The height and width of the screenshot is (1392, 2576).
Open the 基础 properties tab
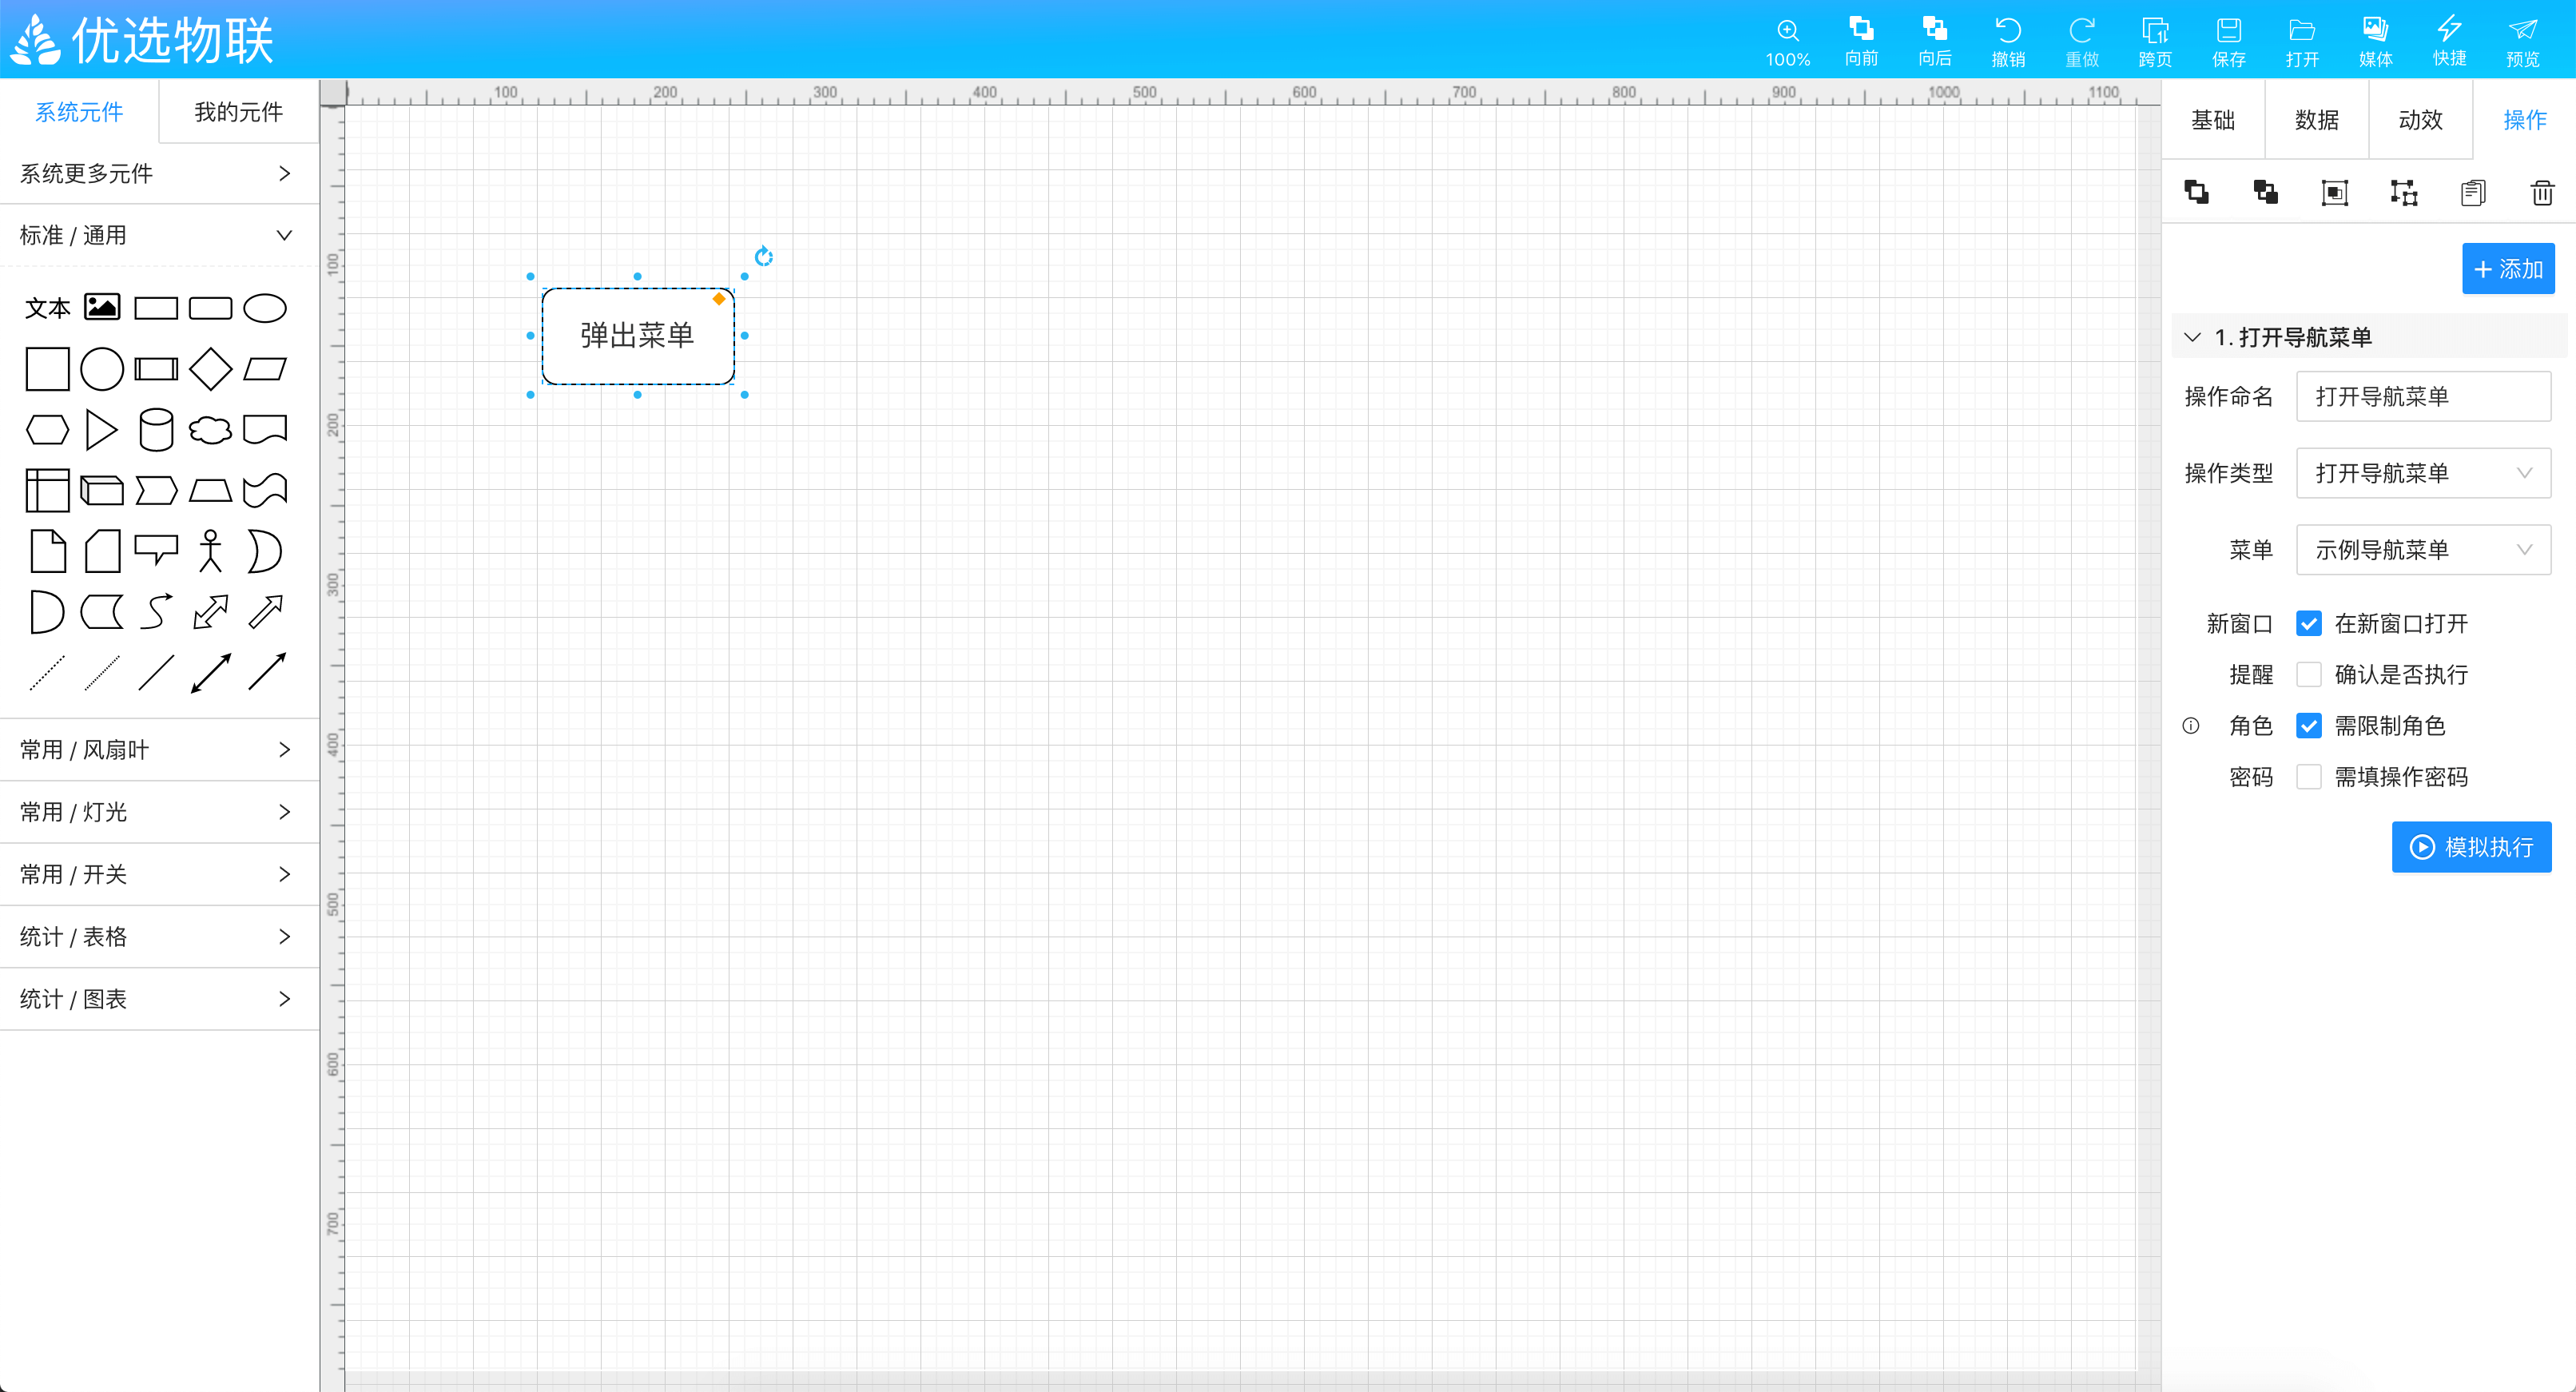coord(2212,120)
